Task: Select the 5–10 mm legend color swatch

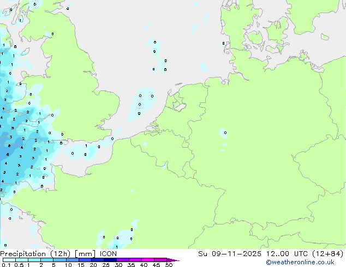Action: coord(59,260)
